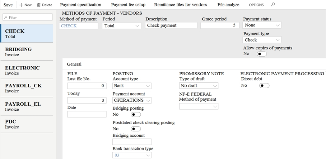Expand the Account type Bank dropdown
The width and height of the screenshot is (326, 159).
tap(132, 86)
